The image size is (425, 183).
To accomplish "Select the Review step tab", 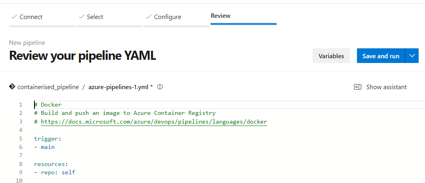I will (220, 16).
